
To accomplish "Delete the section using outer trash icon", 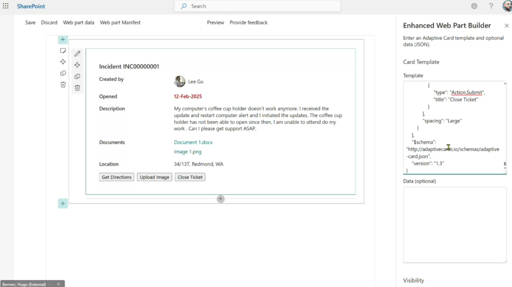I will pyautogui.click(x=63, y=84).
